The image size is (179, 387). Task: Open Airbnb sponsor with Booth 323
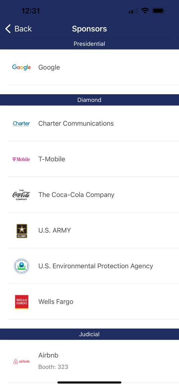pos(89,361)
